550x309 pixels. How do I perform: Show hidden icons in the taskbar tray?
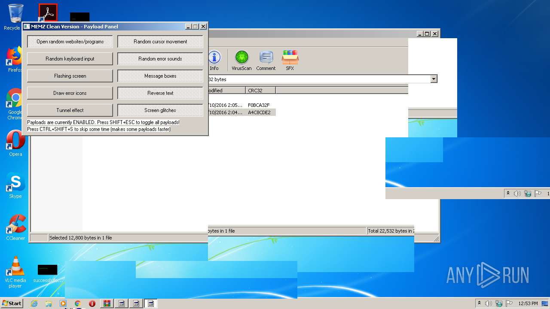pos(479,303)
